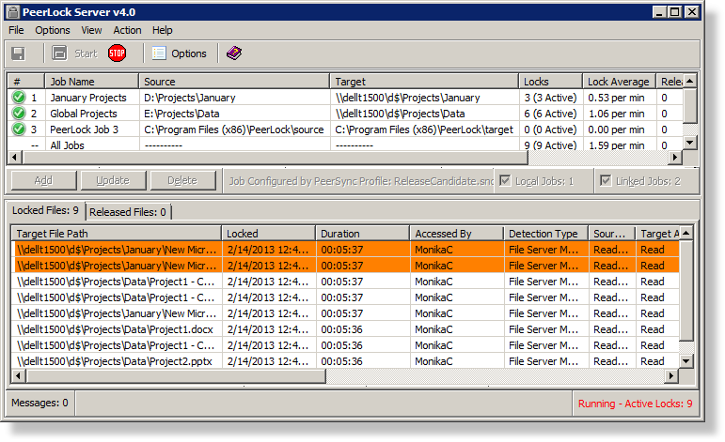
Task: Open the Action menu
Action: (127, 30)
